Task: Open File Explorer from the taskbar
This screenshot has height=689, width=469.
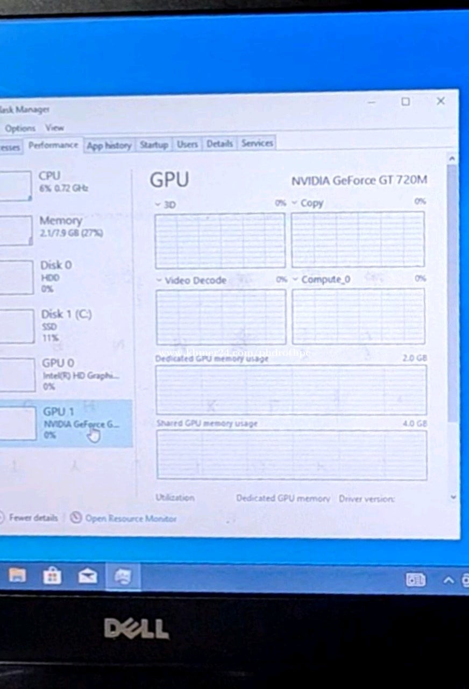Action: point(17,576)
